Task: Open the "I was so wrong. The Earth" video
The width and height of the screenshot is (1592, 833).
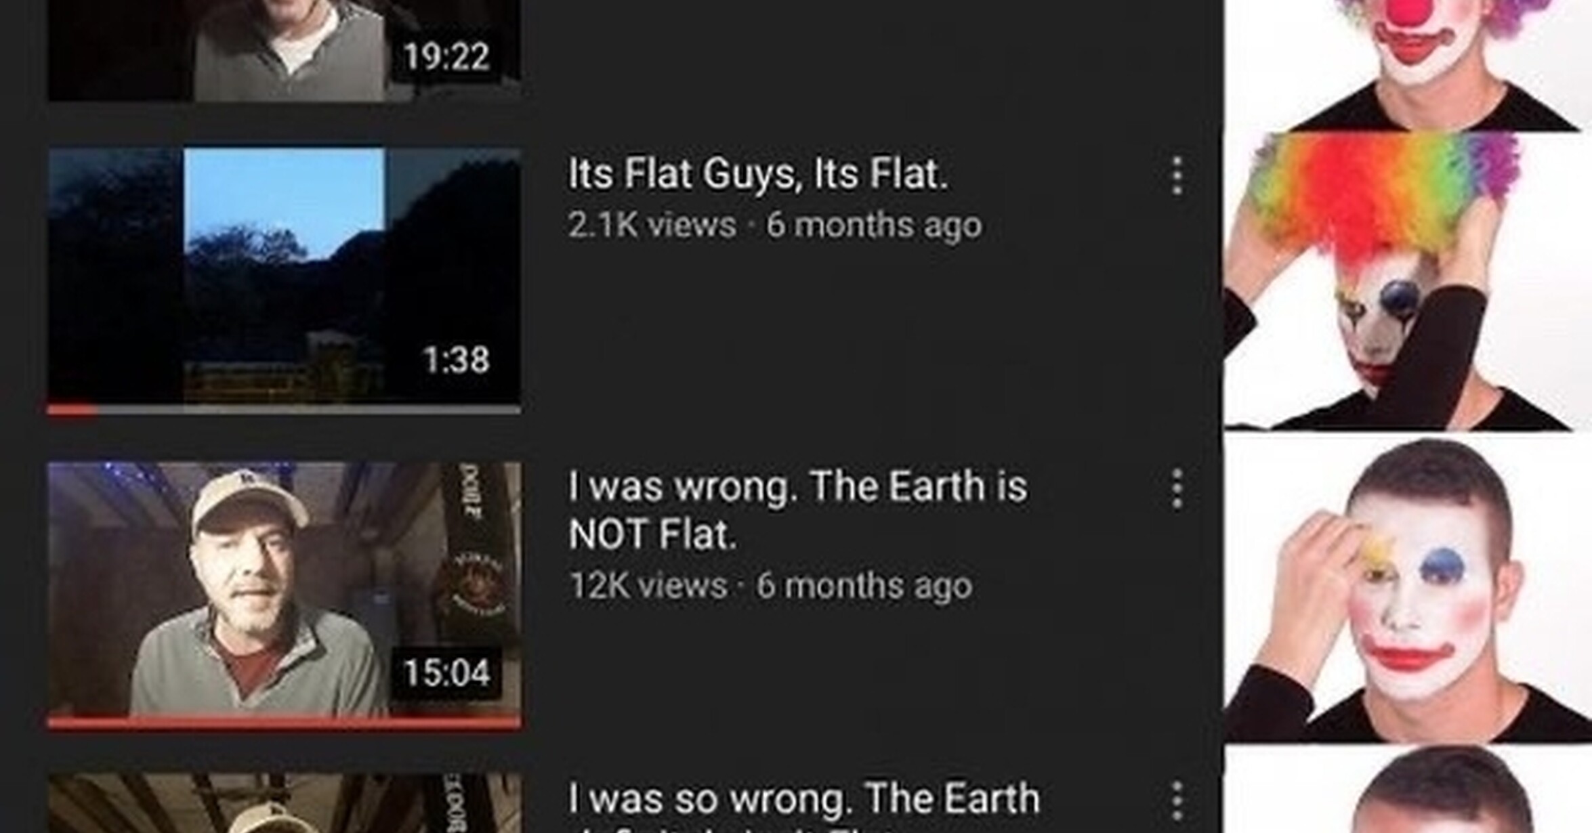Action: point(803,798)
